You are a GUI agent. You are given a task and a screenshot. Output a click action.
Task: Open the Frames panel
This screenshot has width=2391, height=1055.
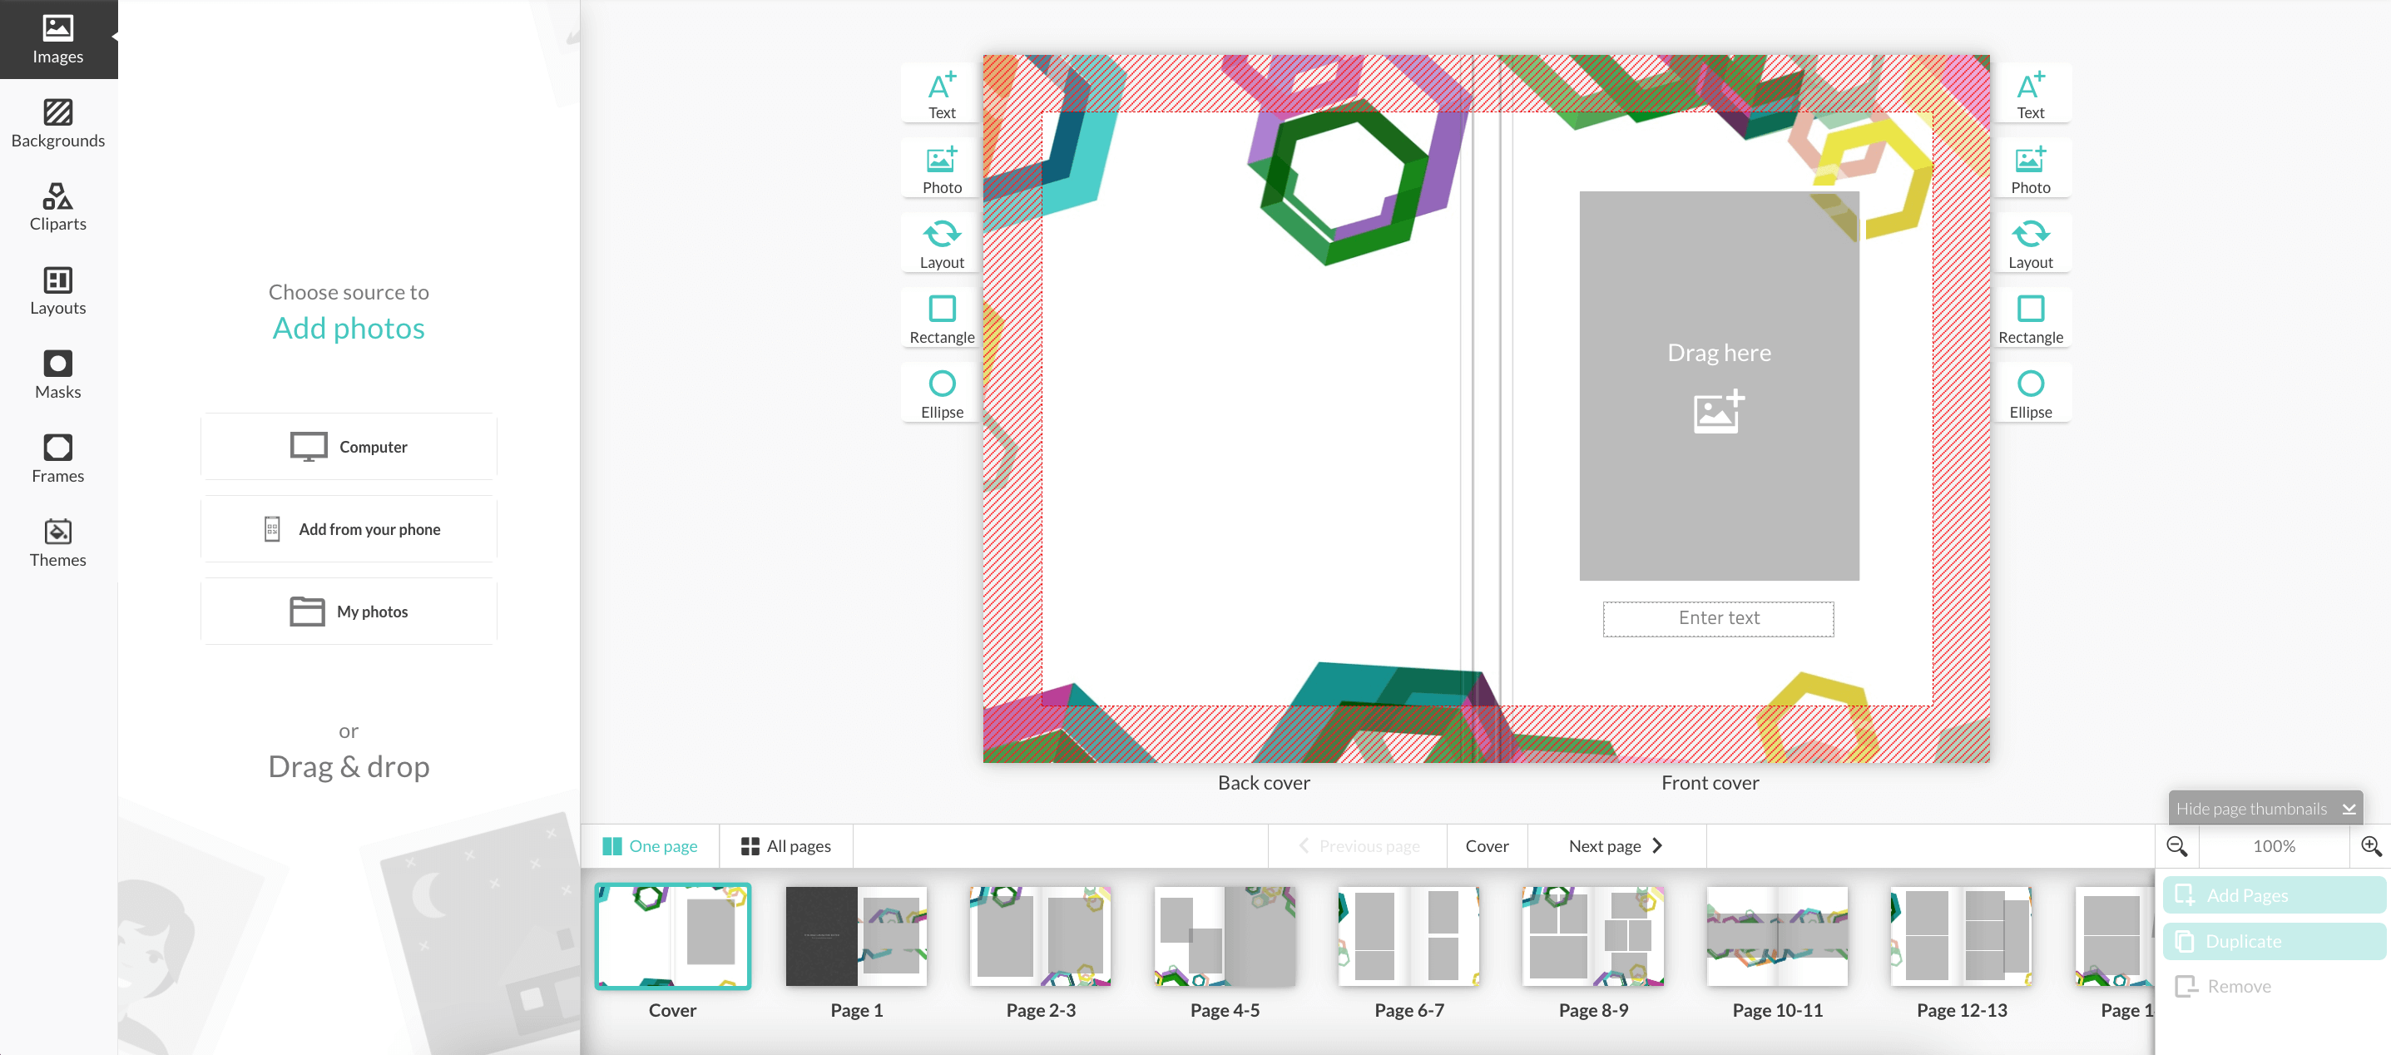pos(57,458)
